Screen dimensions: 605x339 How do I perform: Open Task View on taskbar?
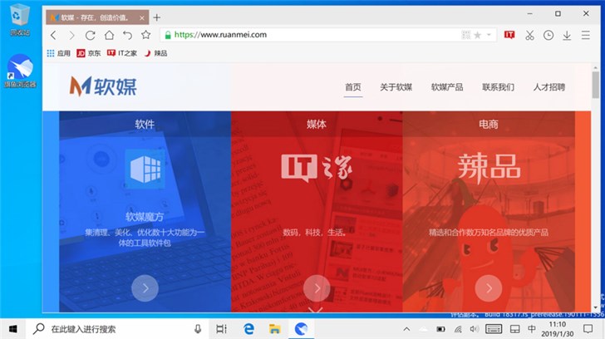(x=221, y=329)
